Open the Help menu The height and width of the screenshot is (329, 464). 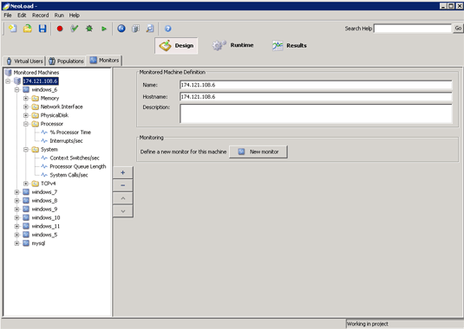pyautogui.click(x=75, y=15)
